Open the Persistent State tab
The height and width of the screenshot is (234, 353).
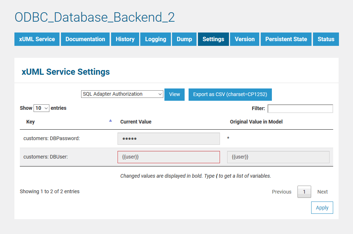[x=286, y=39]
